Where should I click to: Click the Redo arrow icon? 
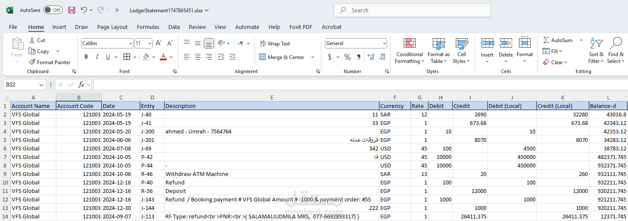[x=100, y=10]
